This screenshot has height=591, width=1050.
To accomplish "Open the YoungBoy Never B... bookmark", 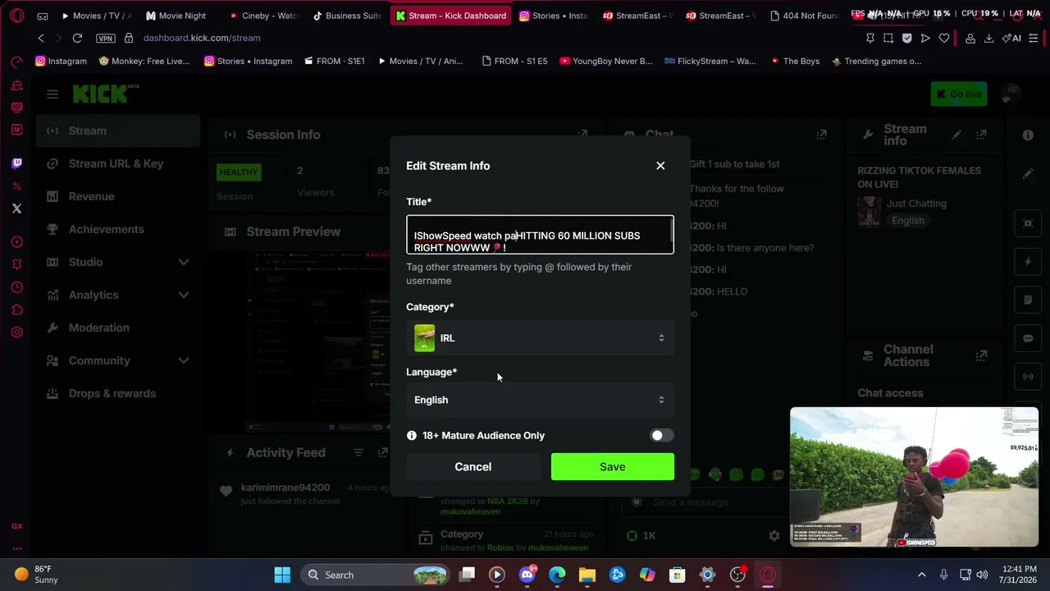I will [605, 61].
